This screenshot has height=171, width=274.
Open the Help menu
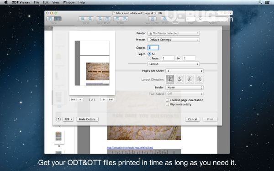(82, 2)
